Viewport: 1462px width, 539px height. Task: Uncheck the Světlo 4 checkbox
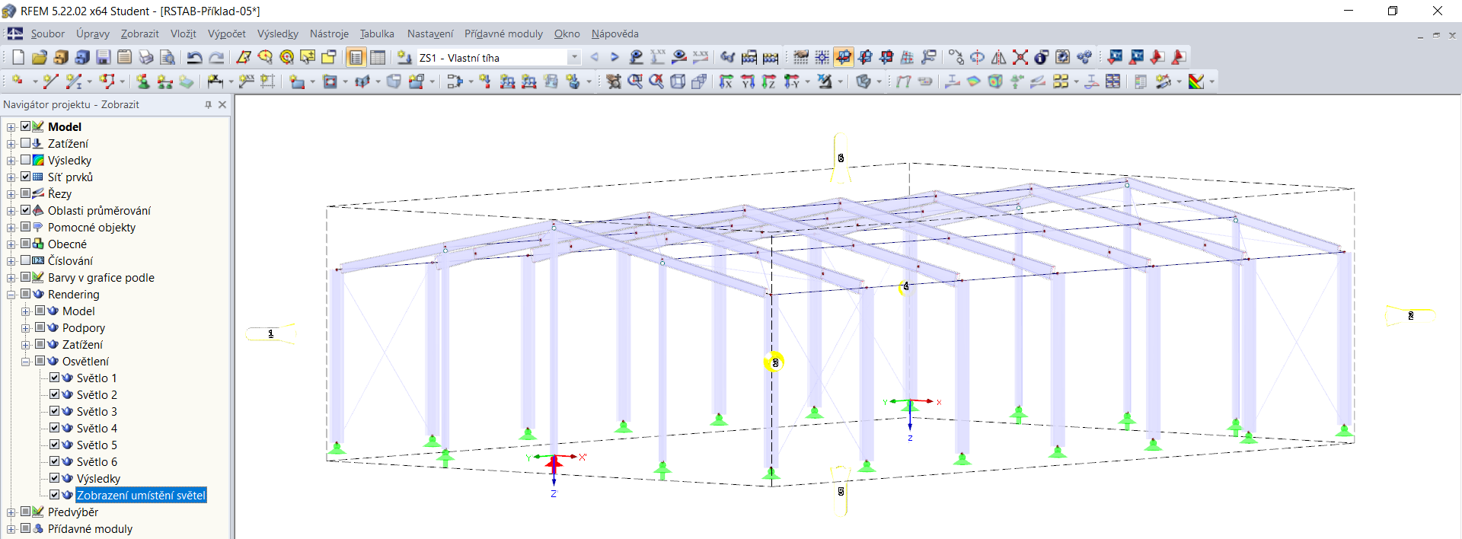(x=55, y=428)
